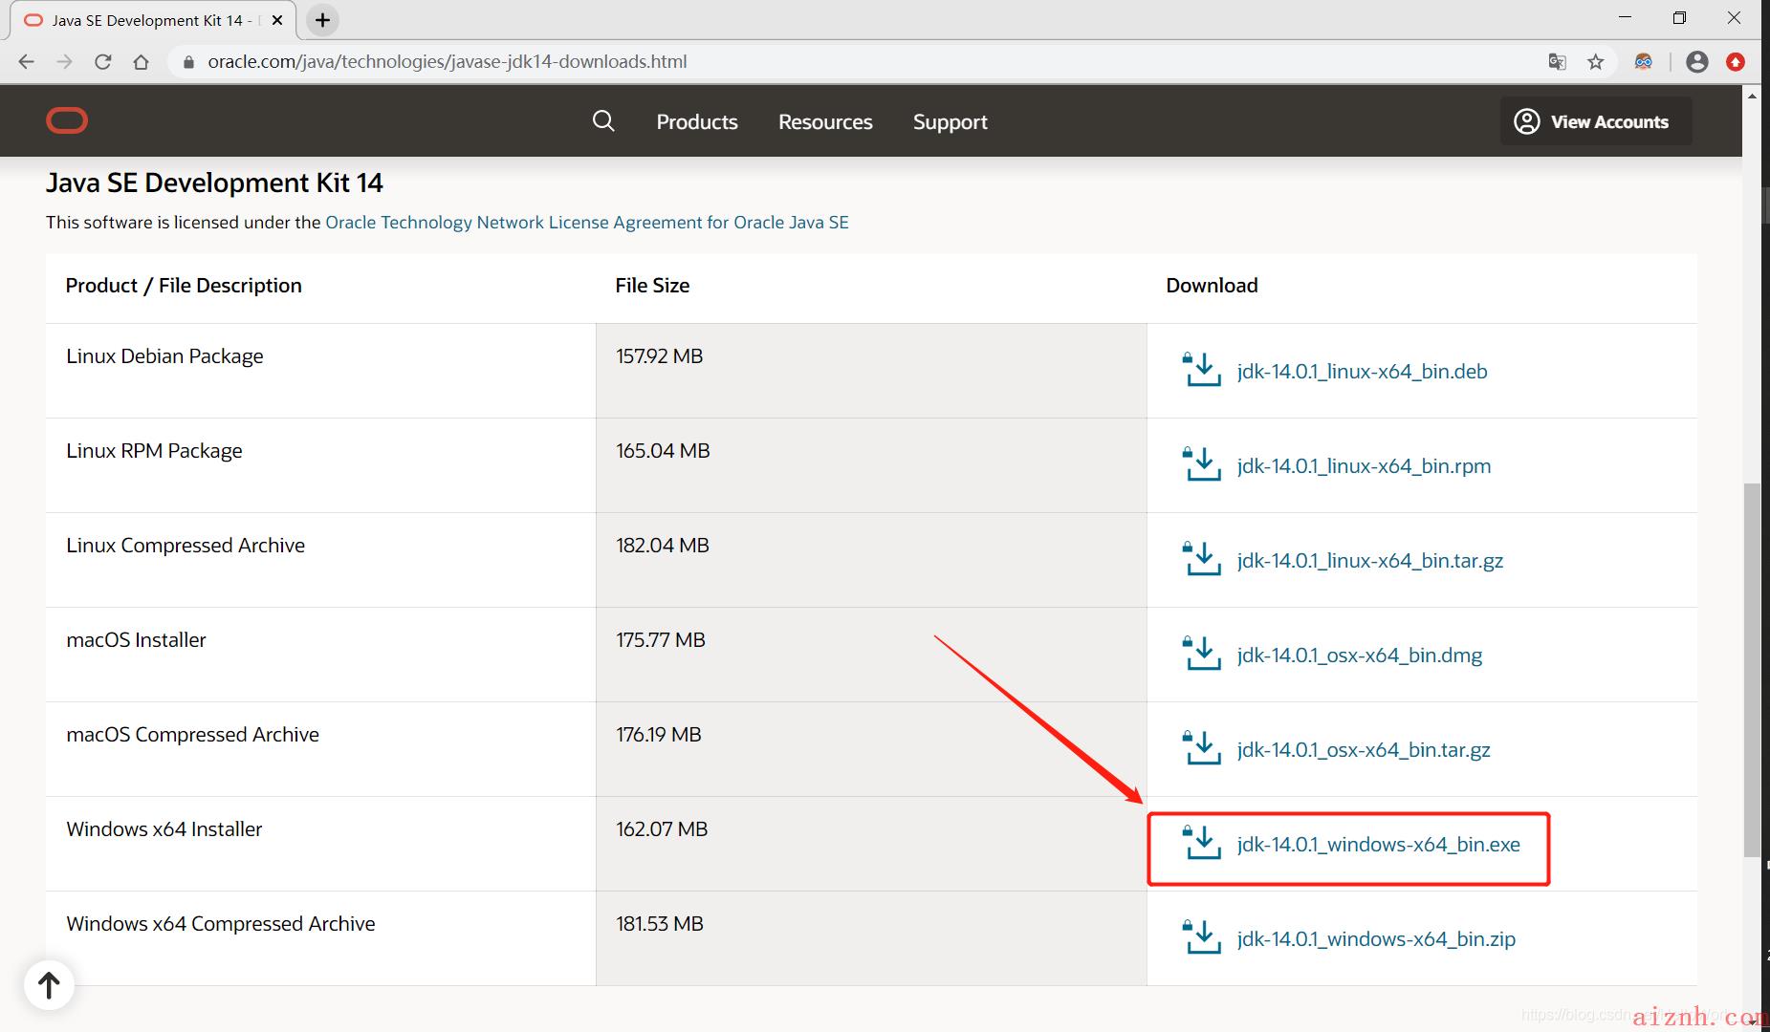1770x1032 pixels.
Task: Click download icon for linux-x64_bin.tar.gz
Action: [1202, 559]
